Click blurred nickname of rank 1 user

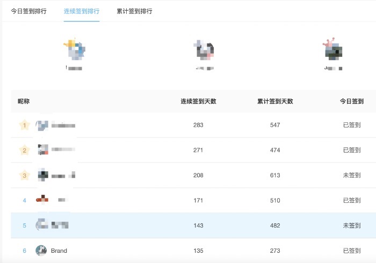pos(63,125)
